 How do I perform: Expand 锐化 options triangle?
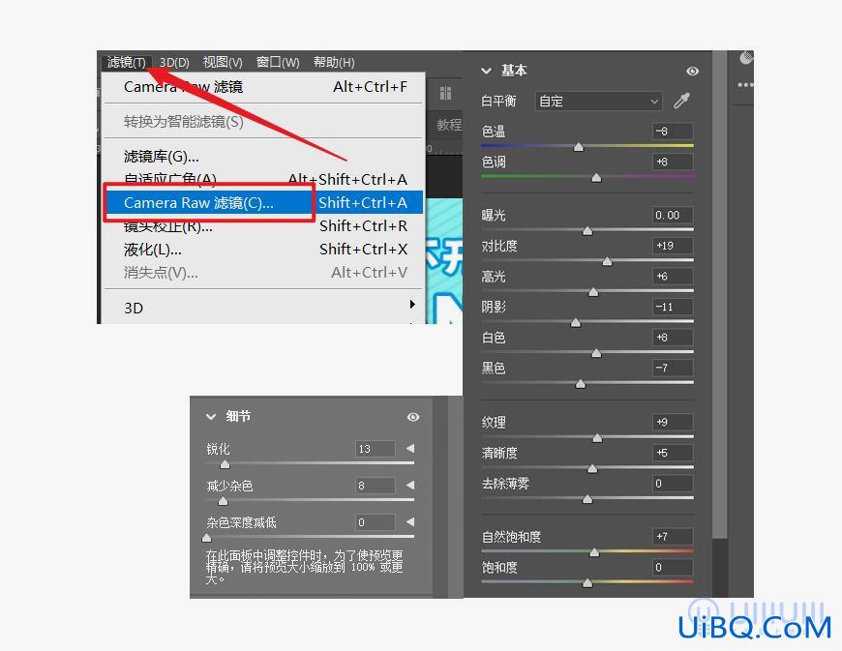[x=410, y=448]
